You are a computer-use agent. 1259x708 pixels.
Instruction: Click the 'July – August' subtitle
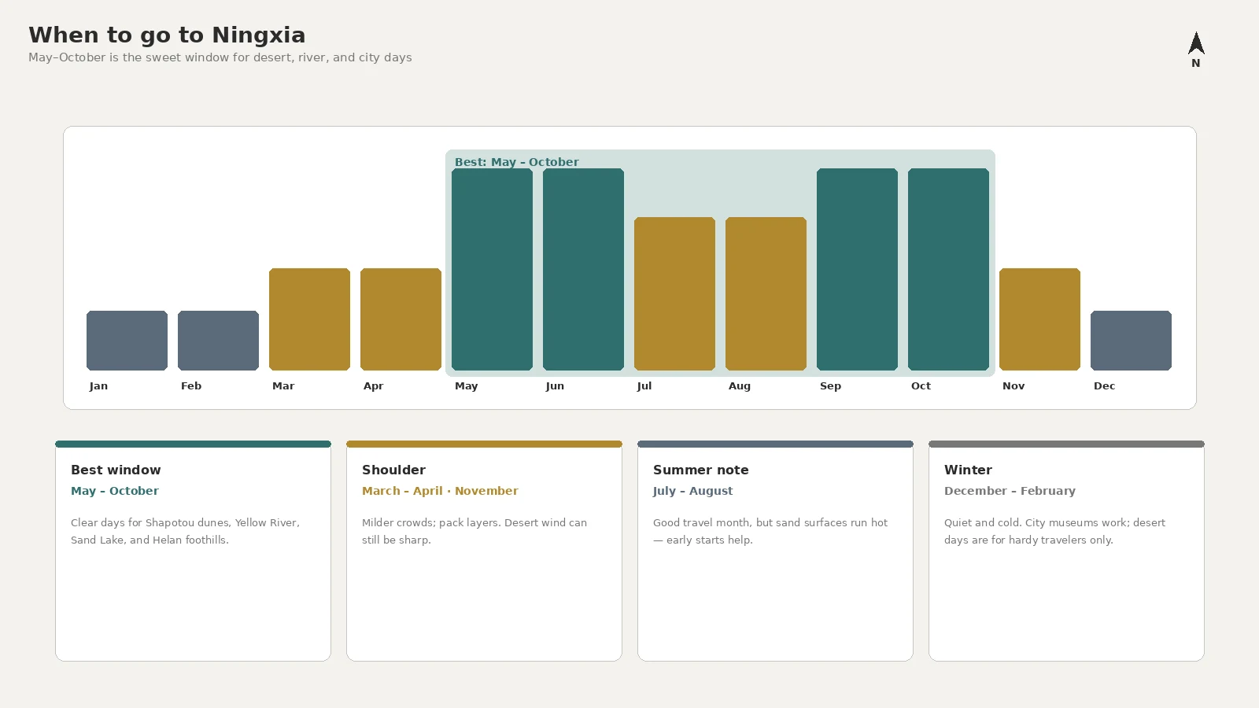692,491
